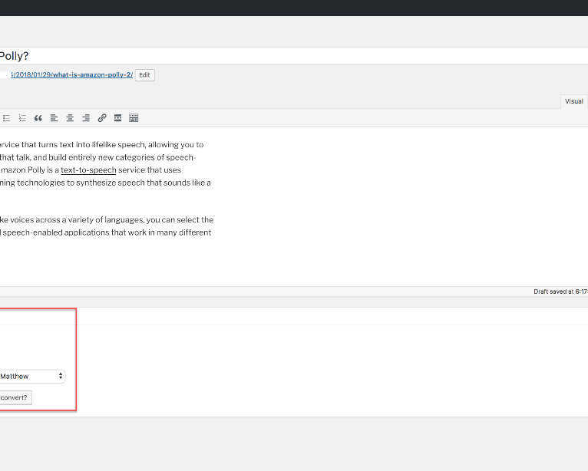
Task: Click the bulleted list icon
Action: [6, 118]
